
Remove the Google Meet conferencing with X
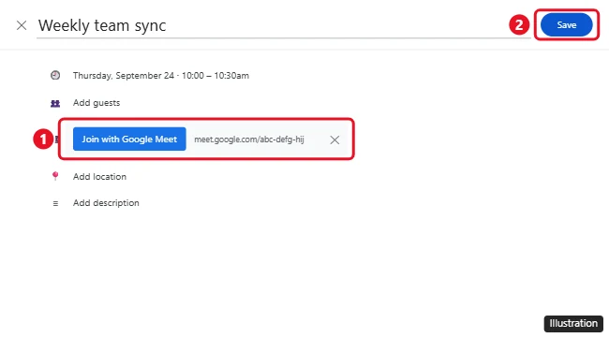point(334,140)
